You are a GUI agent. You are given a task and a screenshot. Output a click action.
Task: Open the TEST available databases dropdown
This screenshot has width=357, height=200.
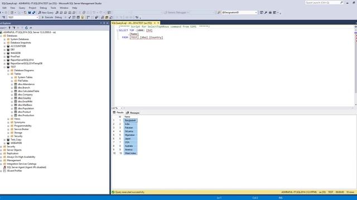point(37,17)
